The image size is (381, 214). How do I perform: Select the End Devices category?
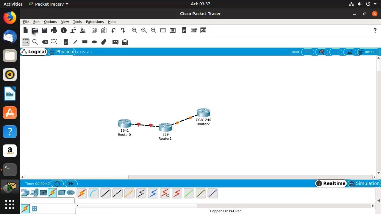(x=35, y=193)
